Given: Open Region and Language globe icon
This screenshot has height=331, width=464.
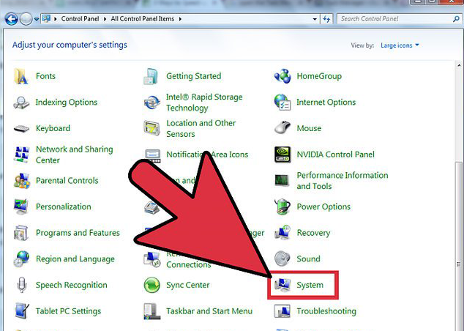Looking at the screenshot, I should (x=21, y=259).
